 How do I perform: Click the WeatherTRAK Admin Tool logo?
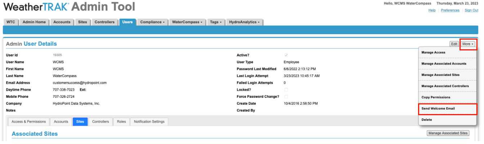[69, 6]
